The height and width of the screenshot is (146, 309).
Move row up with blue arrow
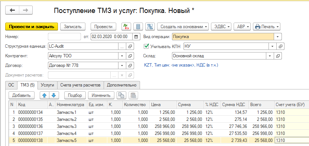(x=44, y=95)
